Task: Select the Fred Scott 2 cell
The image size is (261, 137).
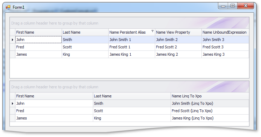Action: point(178,47)
